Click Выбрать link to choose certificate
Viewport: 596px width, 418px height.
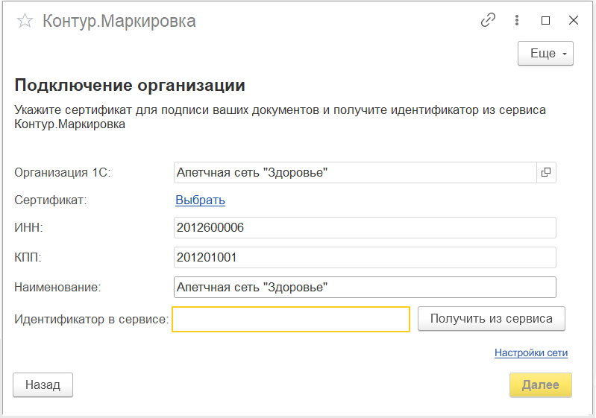201,200
